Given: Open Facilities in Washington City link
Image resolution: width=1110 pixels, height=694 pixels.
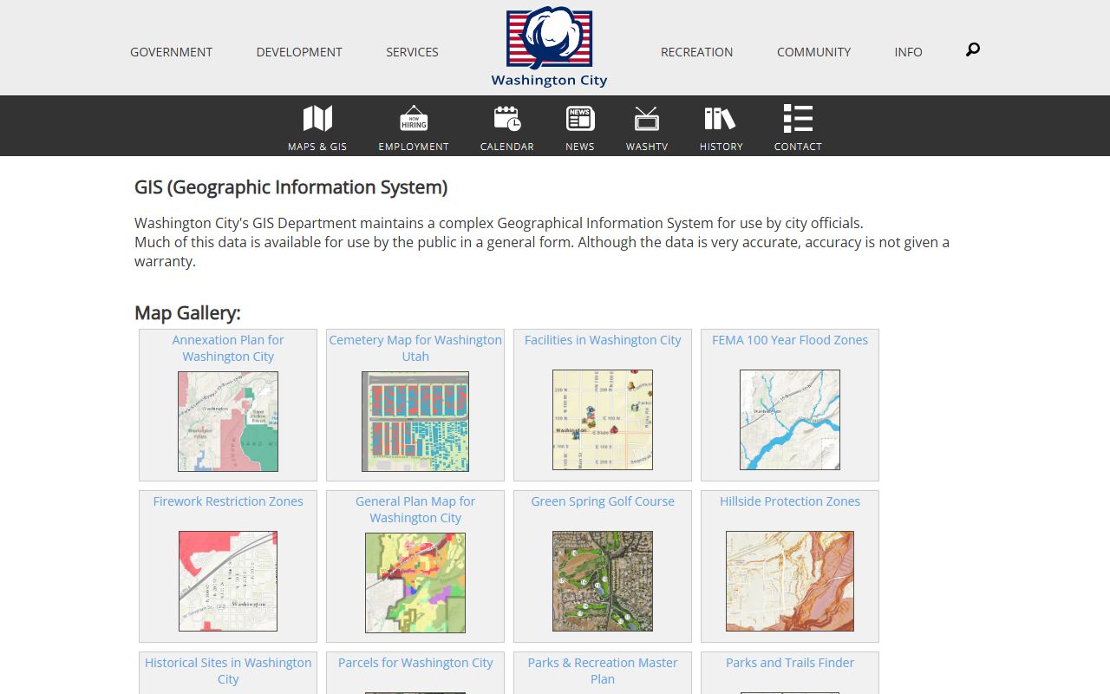Looking at the screenshot, I should pyautogui.click(x=603, y=340).
